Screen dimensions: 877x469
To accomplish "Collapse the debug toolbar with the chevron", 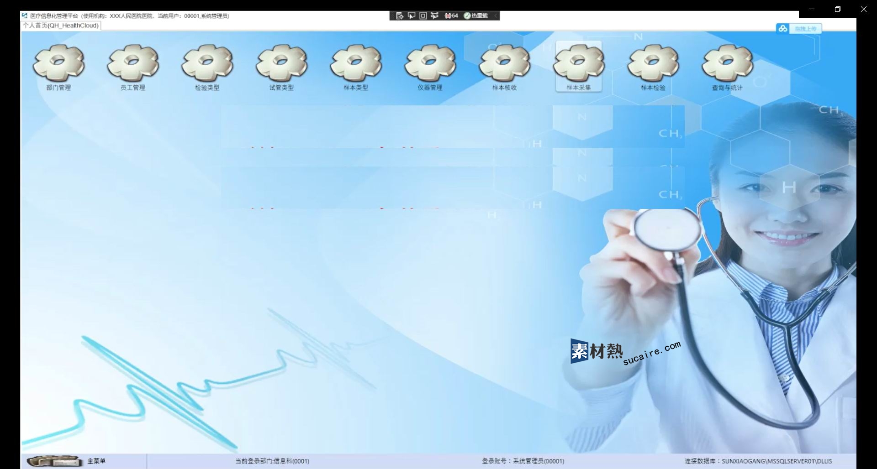I will (495, 16).
